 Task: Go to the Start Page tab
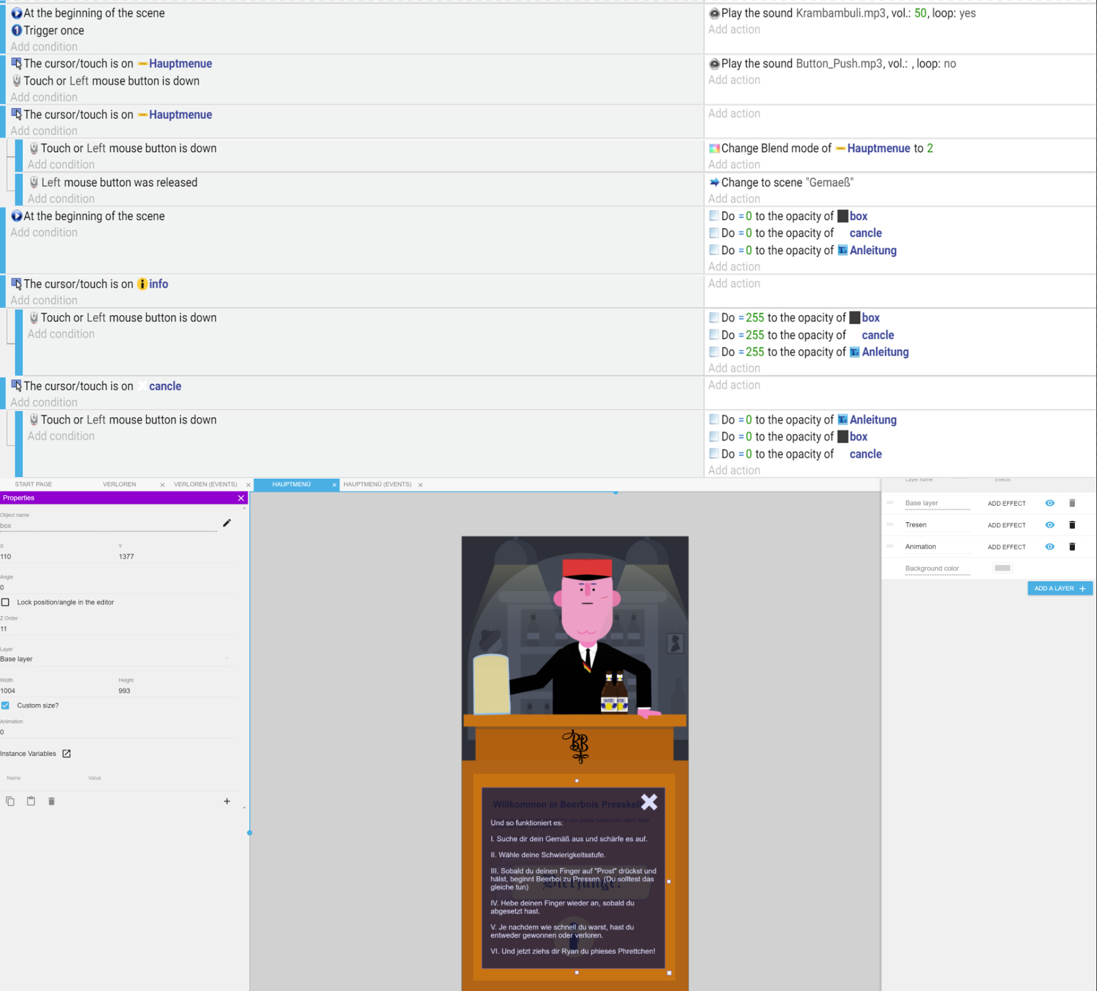pyautogui.click(x=33, y=485)
